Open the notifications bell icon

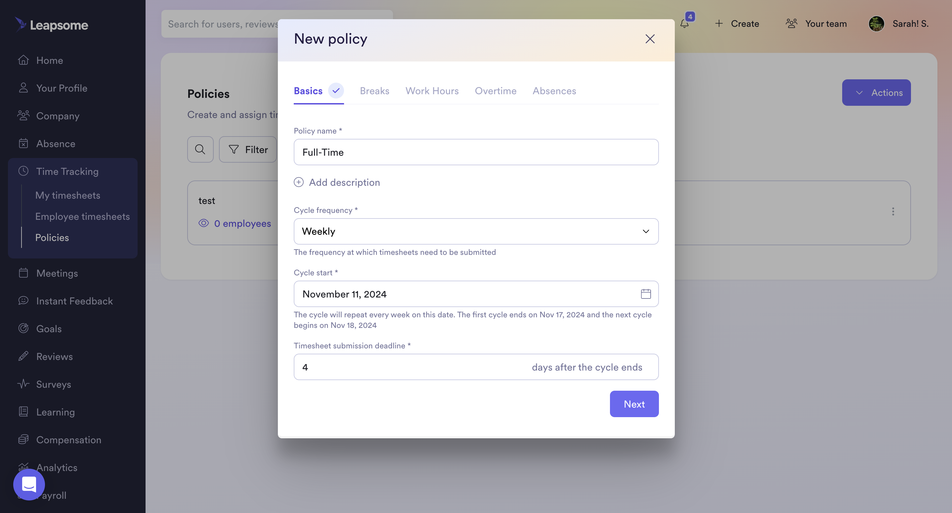pyautogui.click(x=684, y=24)
